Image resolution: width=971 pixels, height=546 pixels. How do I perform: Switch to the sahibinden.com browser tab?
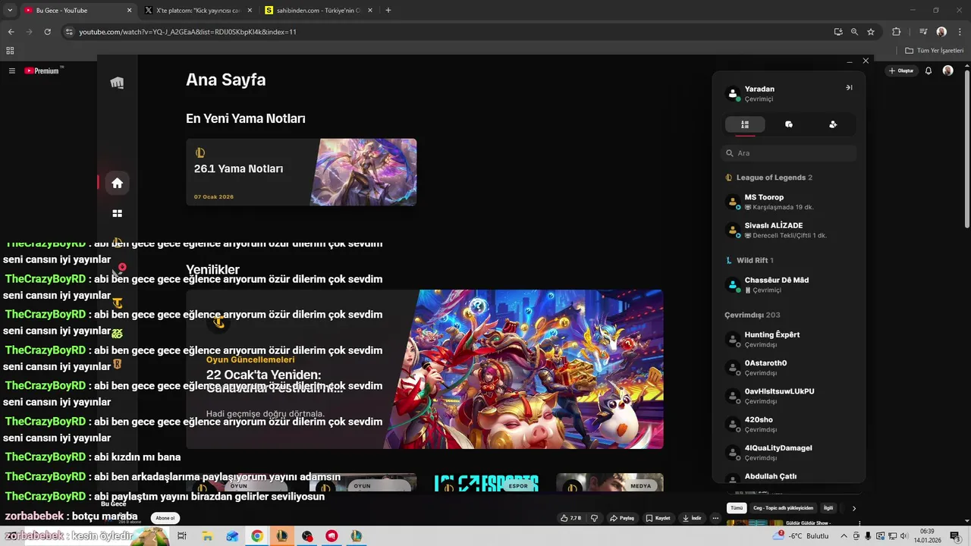(319, 11)
